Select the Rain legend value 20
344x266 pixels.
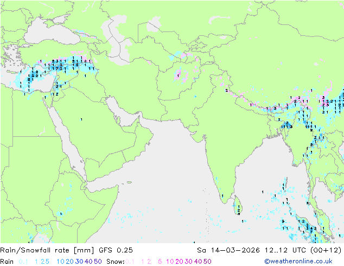click(x=69, y=262)
